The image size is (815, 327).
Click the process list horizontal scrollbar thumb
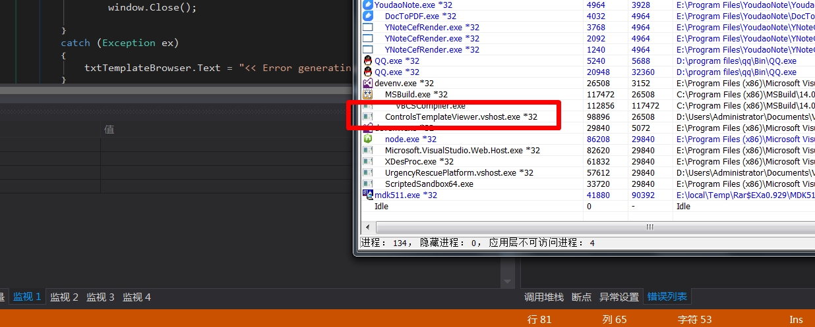[x=649, y=227]
